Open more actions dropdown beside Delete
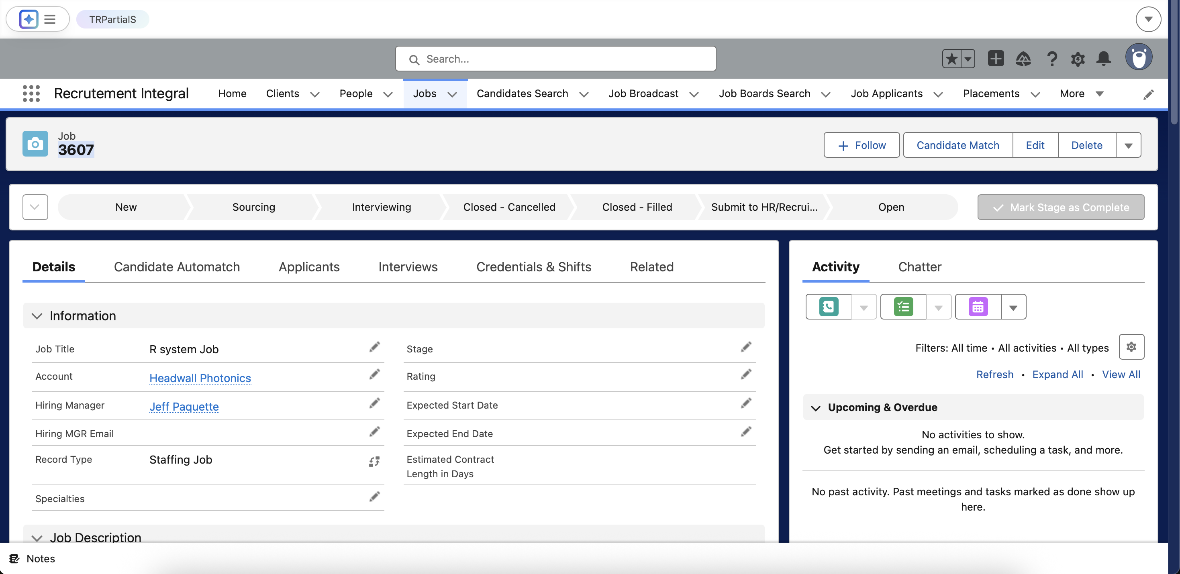The width and height of the screenshot is (1180, 574). click(x=1128, y=146)
